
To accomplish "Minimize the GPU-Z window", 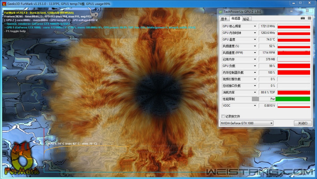I will (291, 11).
